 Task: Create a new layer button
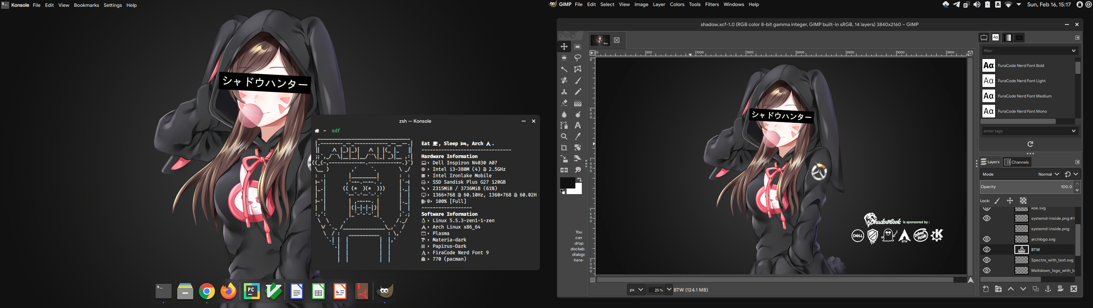tap(986, 289)
